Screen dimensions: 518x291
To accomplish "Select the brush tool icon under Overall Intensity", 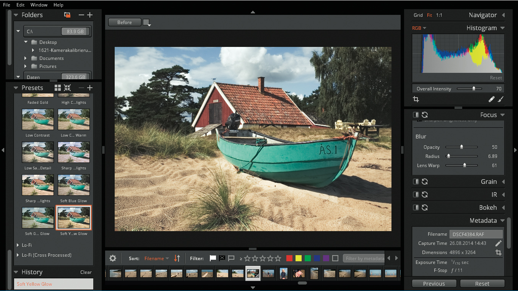I will [501, 99].
